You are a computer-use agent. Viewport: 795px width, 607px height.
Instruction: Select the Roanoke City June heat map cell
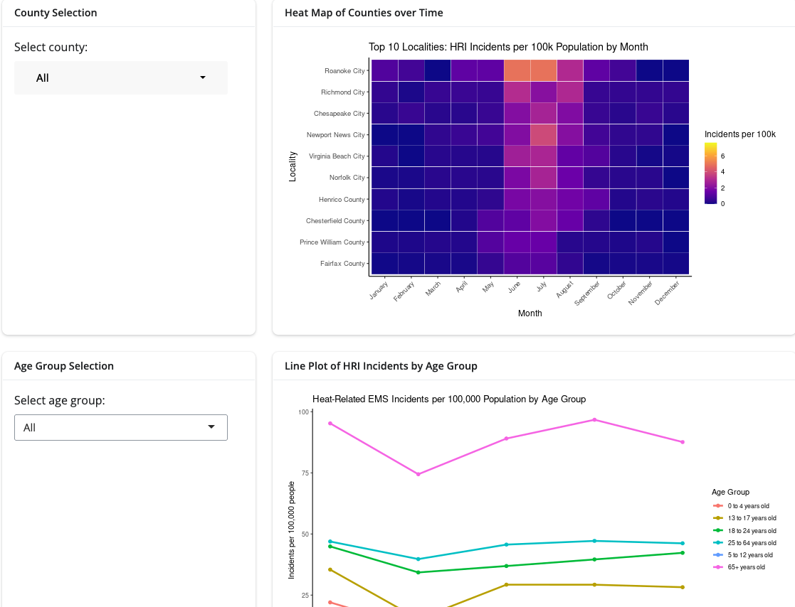[517, 70]
